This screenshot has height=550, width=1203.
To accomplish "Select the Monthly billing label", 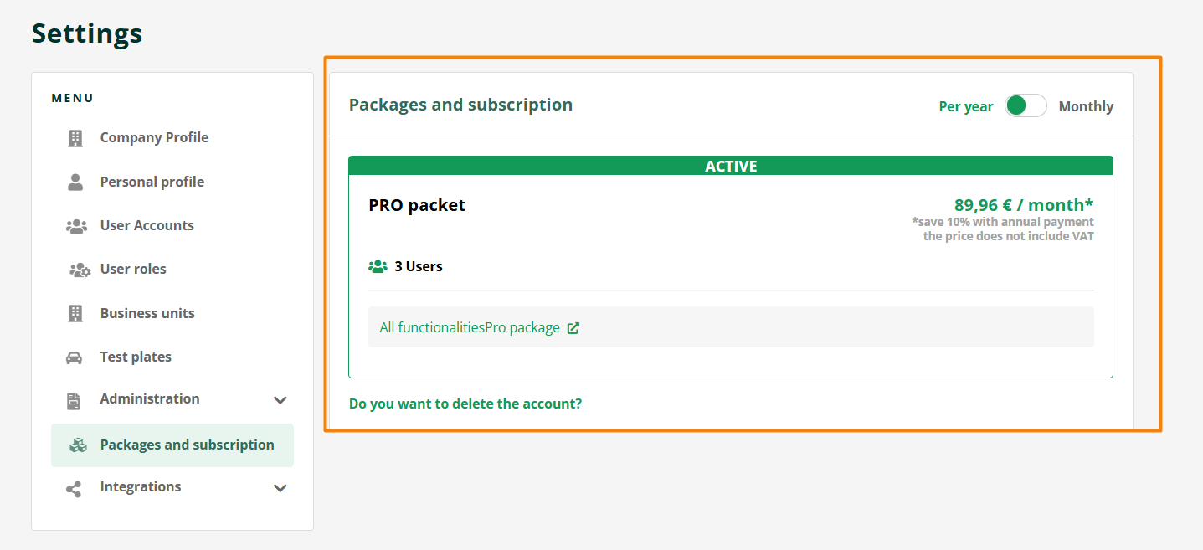I will 1086,106.
